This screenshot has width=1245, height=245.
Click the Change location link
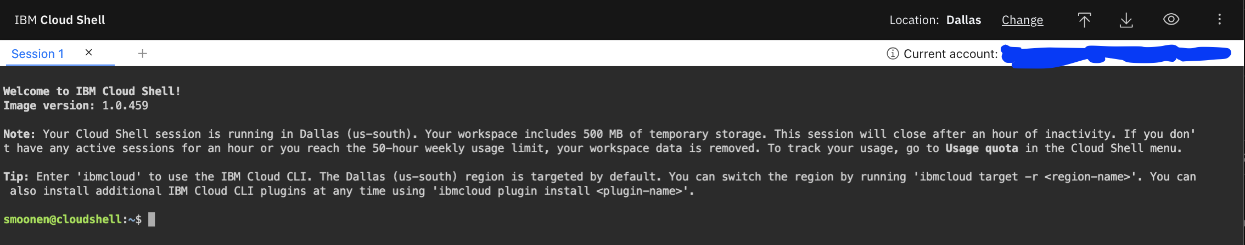pos(1022,20)
